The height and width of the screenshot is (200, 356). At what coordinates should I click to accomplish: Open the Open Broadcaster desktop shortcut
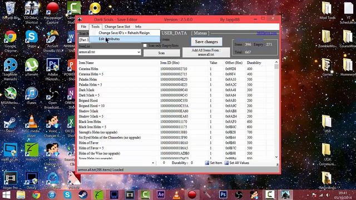(x=53, y=98)
